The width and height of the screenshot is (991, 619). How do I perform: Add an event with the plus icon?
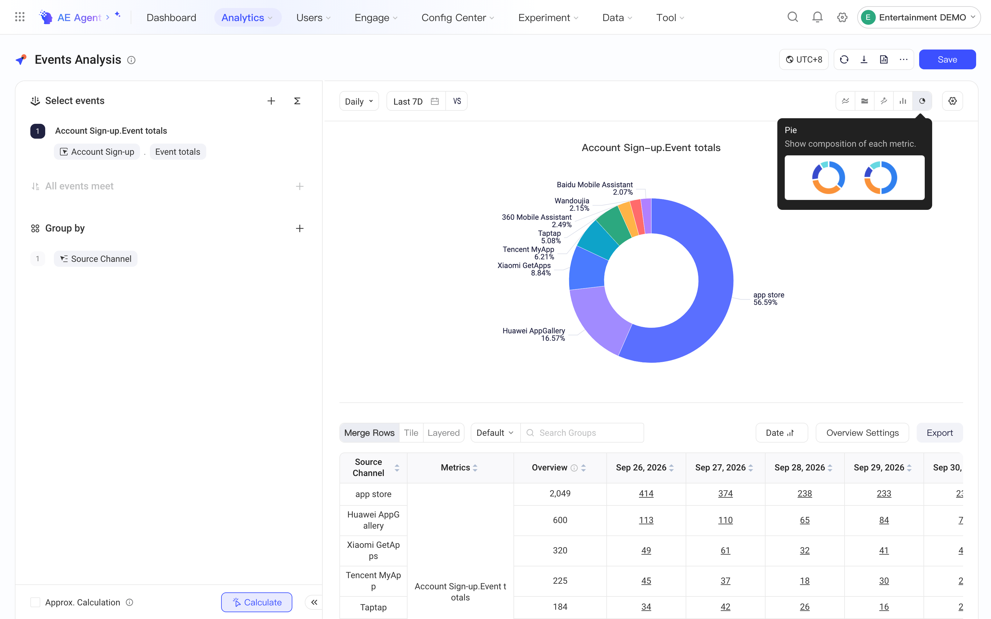tap(271, 101)
